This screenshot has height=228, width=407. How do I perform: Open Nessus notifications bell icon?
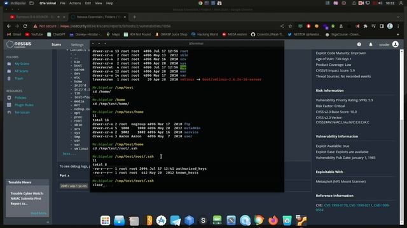click(x=371, y=44)
